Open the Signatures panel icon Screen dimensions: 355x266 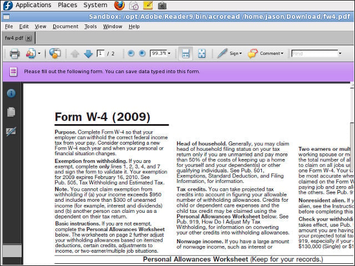point(11,131)
